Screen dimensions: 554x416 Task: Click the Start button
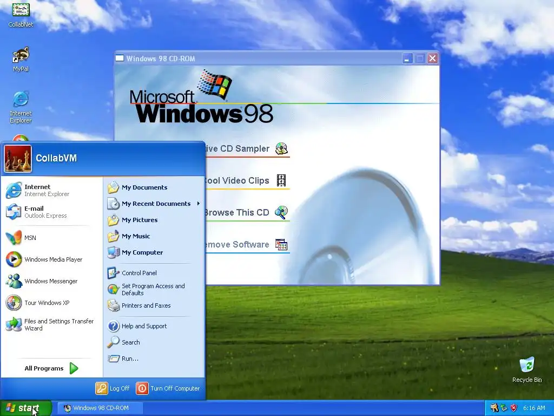pos(26,408)
